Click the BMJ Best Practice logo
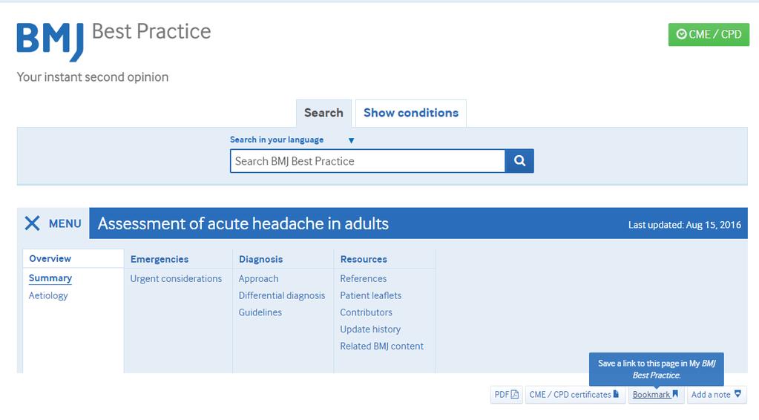 tap(114, 42)
